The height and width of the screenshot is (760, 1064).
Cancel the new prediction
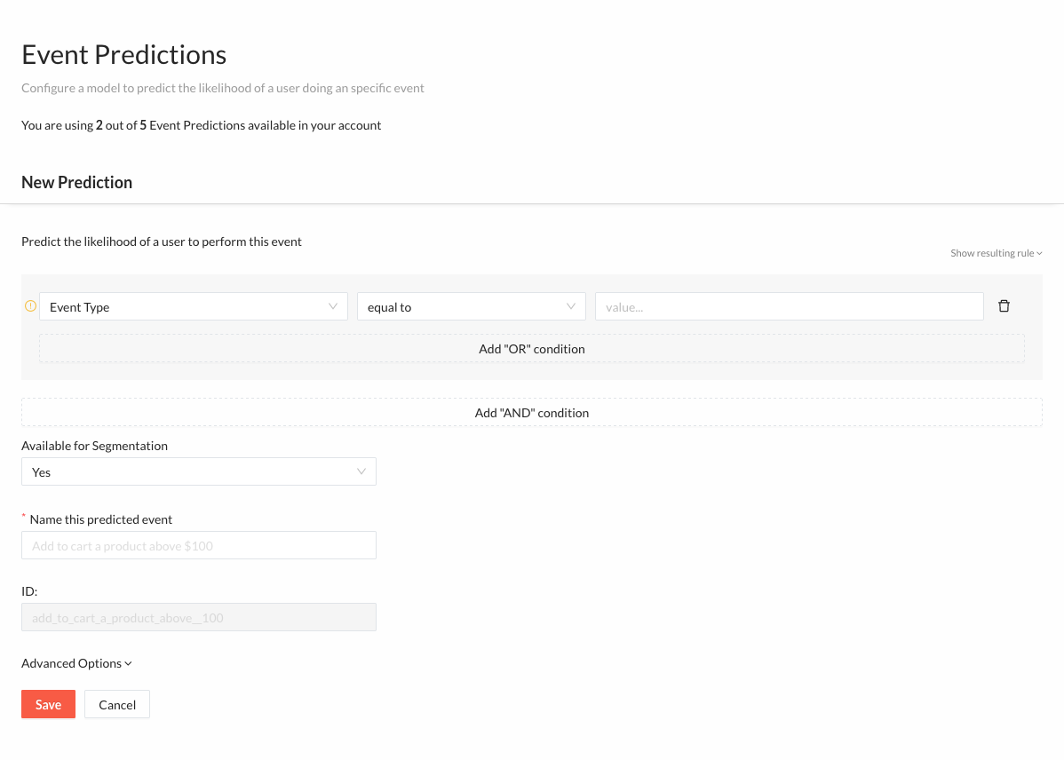coord(116,704)
